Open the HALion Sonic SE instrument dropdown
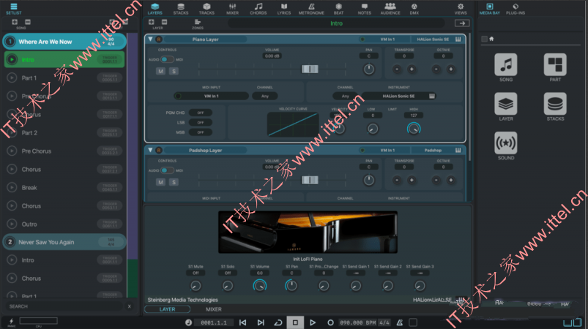Image resolution: width=588 pixels, height=329 pixels. [x=399, y=97]
